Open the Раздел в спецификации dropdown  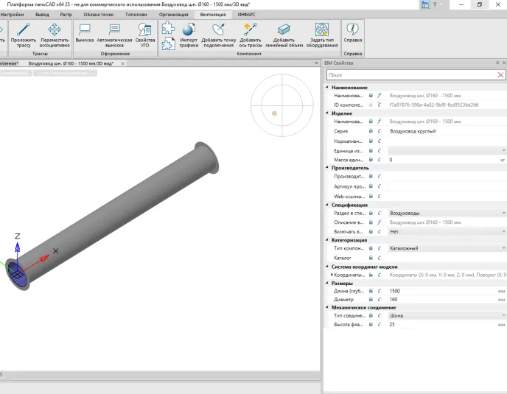pos(503,213)
